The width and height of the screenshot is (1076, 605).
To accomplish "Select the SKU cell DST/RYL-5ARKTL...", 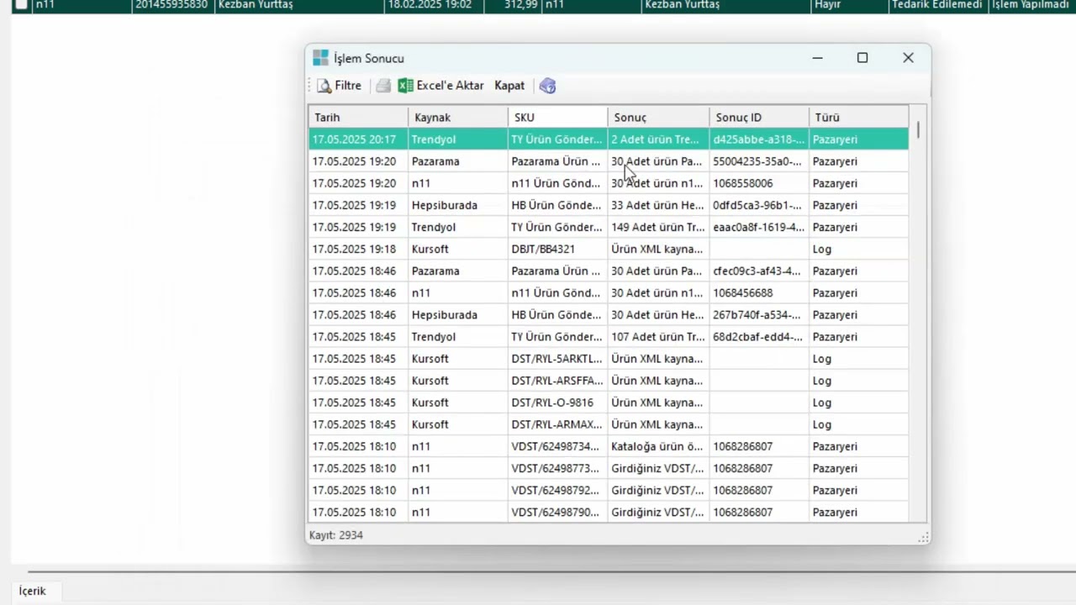I will (556, 359).
